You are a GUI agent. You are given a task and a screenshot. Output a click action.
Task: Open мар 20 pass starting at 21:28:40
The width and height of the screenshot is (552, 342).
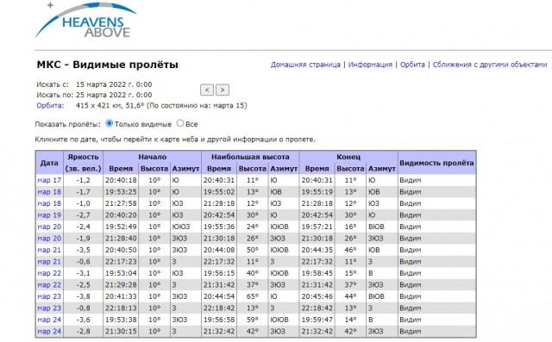(49, 239)
